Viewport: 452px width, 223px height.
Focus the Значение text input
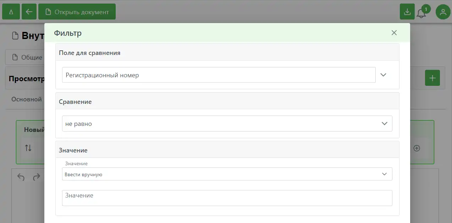pyautogui.click(x=227, y=198)
